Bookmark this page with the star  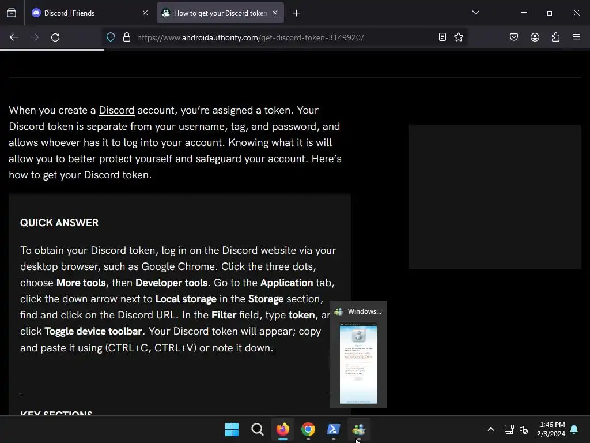[458, 37]
